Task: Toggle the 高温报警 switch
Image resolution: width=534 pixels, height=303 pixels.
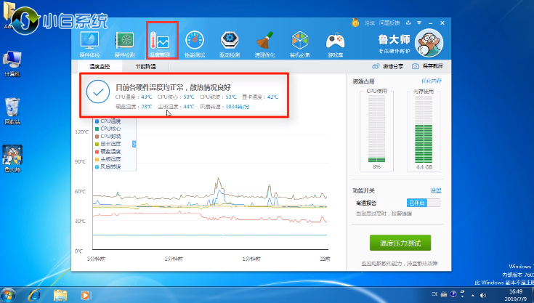Action: pos(424,203)
